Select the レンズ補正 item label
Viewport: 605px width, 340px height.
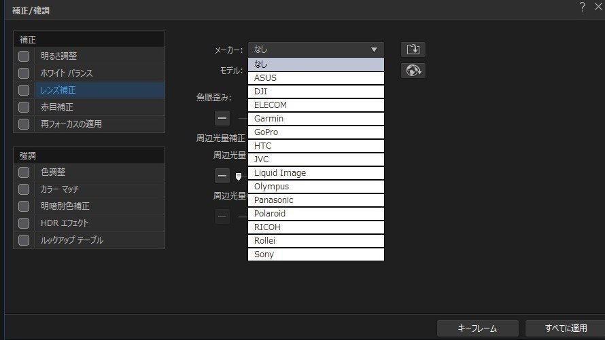click(x=58, y=90)
